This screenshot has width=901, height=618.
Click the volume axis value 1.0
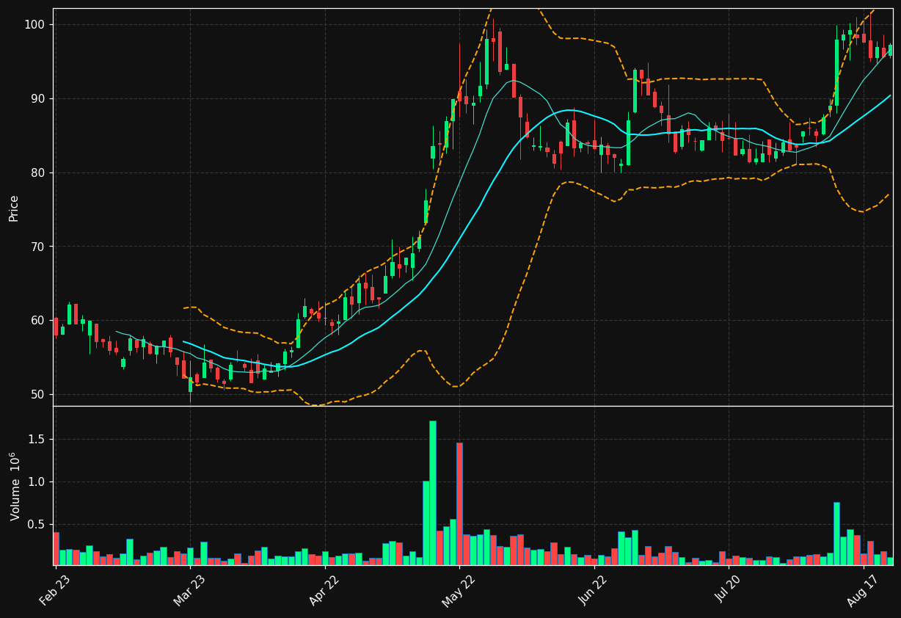[x=36, y=482]
